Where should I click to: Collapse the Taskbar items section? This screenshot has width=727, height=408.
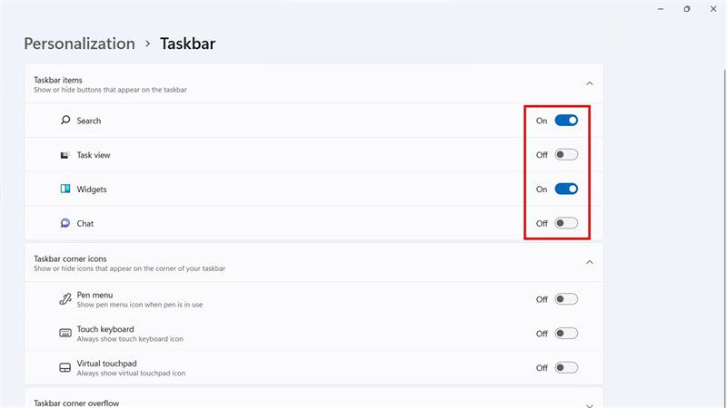(589, 83)
